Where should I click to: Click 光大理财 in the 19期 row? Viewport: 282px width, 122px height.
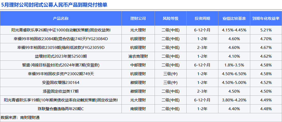(138, 100)
